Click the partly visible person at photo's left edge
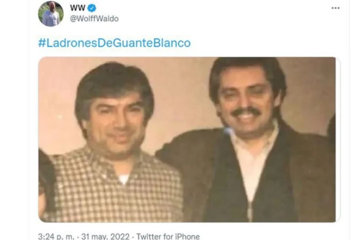Screen dimensions: 361x240 coord(46,184)
